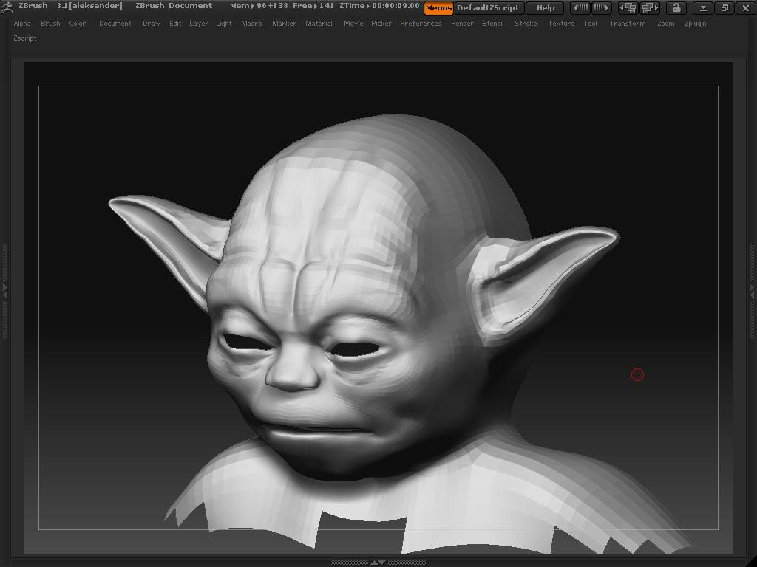757x567 pixels.
Task: Click the padlock icon in title bar
Action: tap(676, 7)
